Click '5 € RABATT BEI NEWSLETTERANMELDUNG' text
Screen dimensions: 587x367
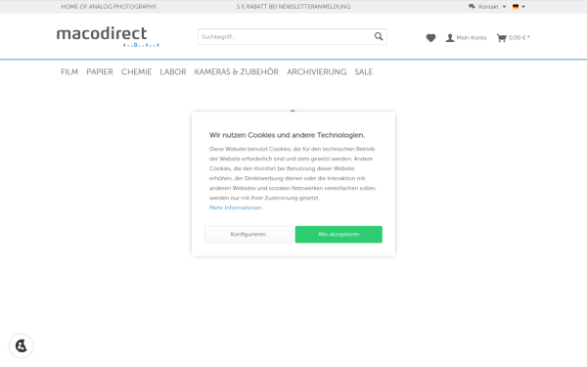click(x=293, y=7)
